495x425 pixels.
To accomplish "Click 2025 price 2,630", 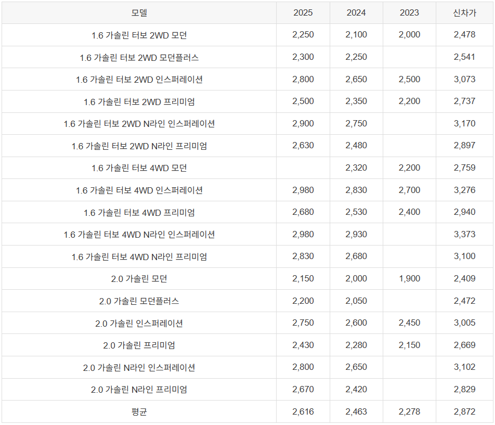I will (303, 145).
